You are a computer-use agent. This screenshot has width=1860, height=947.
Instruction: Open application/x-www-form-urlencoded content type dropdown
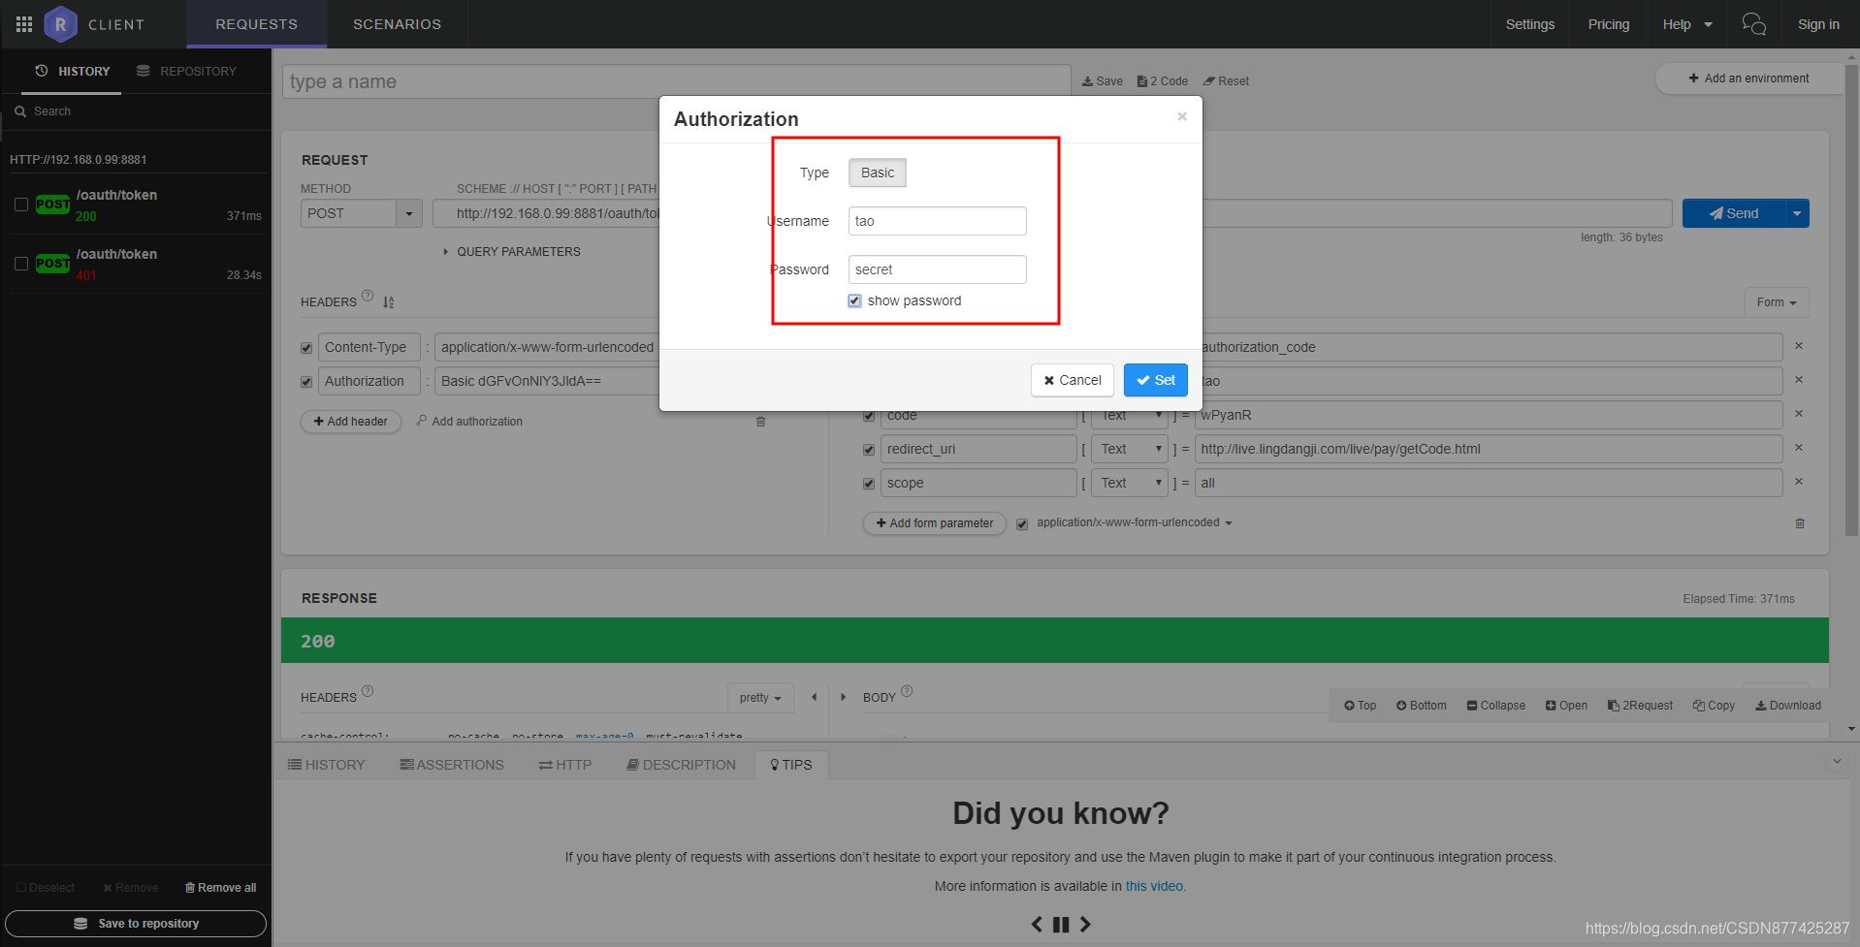pos(1135,522)
